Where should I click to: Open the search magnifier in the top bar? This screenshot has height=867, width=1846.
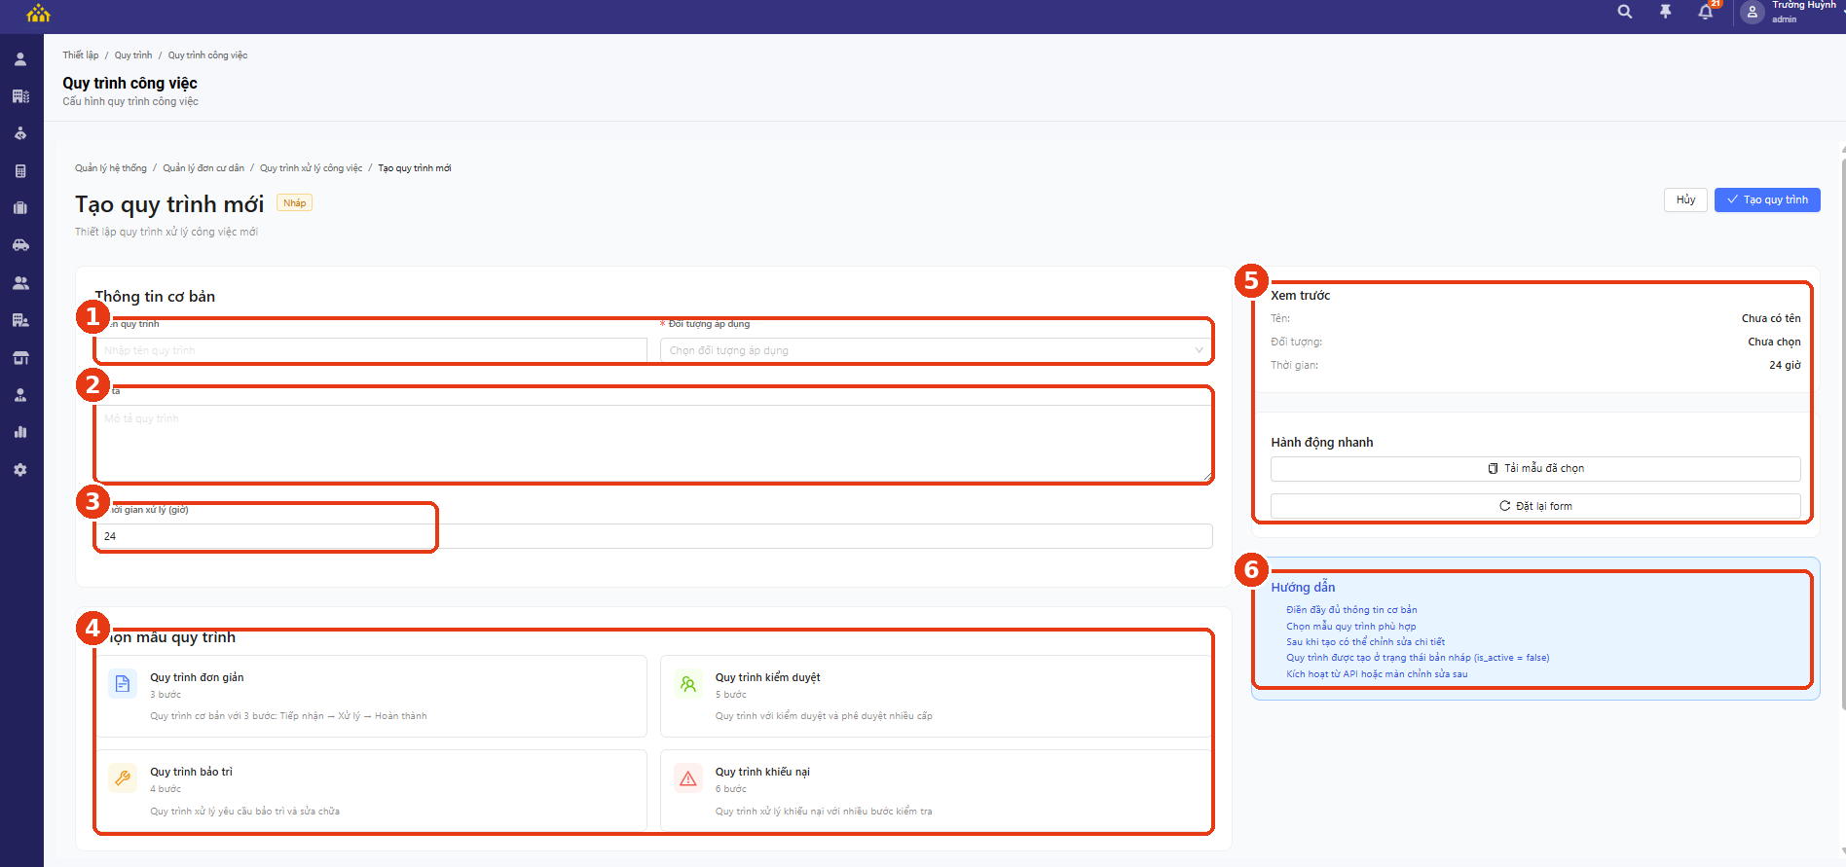click(1625, 12)
